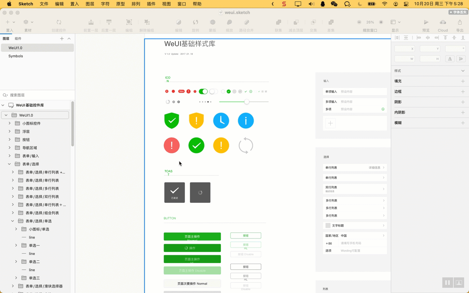Click the 搜索图层 search field
The height and width of the screenshot is (293, 469).
(x=37, y=95)
